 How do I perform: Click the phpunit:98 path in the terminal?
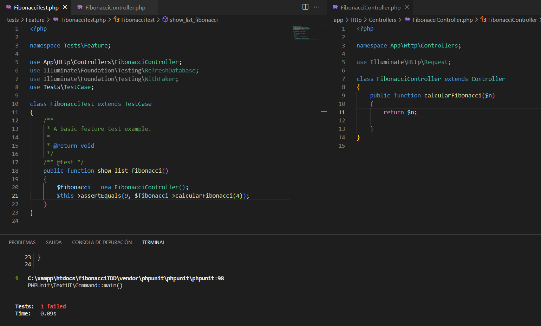126,279
